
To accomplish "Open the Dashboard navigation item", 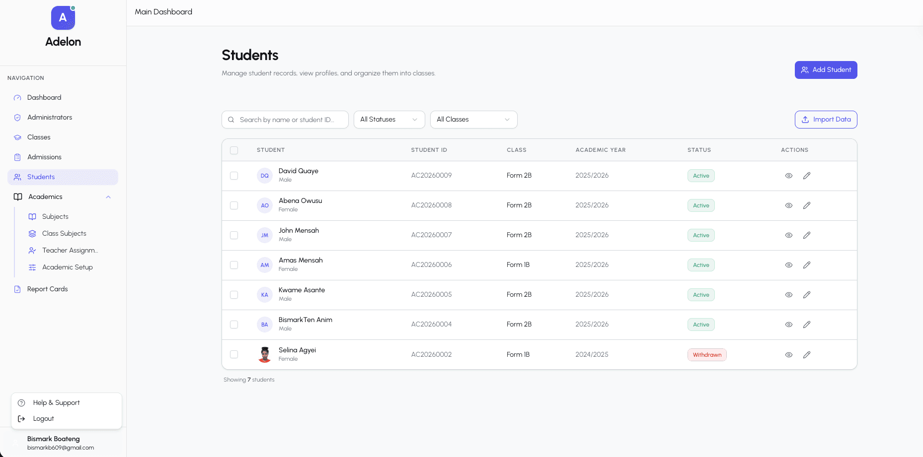I will coord(63,98).
